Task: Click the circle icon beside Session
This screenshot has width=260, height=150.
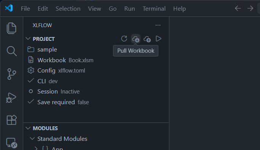Action: (x=31, y=91)
